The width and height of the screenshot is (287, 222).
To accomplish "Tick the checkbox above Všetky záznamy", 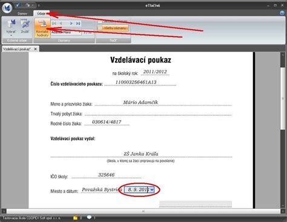I will pos(100,21).
